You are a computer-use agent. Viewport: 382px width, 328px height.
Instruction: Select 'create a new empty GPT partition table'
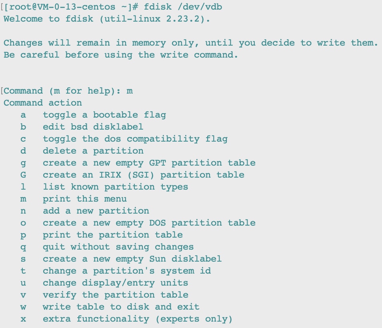(149, 163)
